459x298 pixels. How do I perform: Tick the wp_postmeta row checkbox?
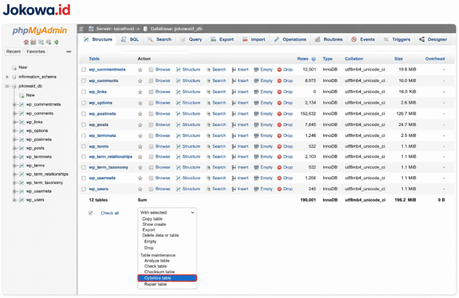point(84,114)
